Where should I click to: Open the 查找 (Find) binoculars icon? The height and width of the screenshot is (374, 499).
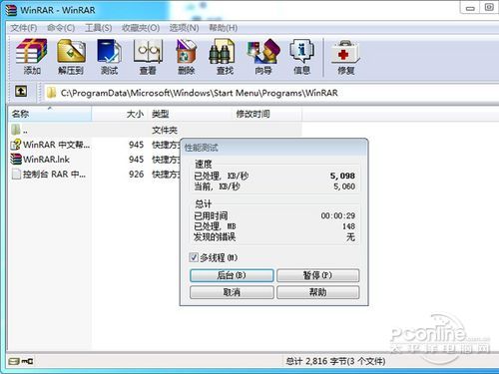coord(225,56)
